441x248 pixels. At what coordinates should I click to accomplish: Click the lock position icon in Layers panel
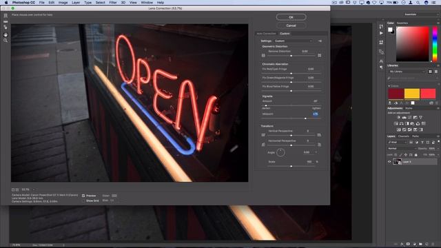click(x=406, y=155)
